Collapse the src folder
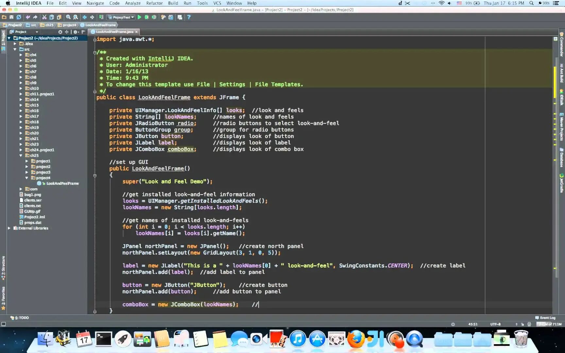Image resolution: width=565 pixels, height=353 pixels. point(15,49)
